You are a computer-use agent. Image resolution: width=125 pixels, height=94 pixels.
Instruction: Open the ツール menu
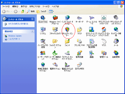(x=46, y=7)
